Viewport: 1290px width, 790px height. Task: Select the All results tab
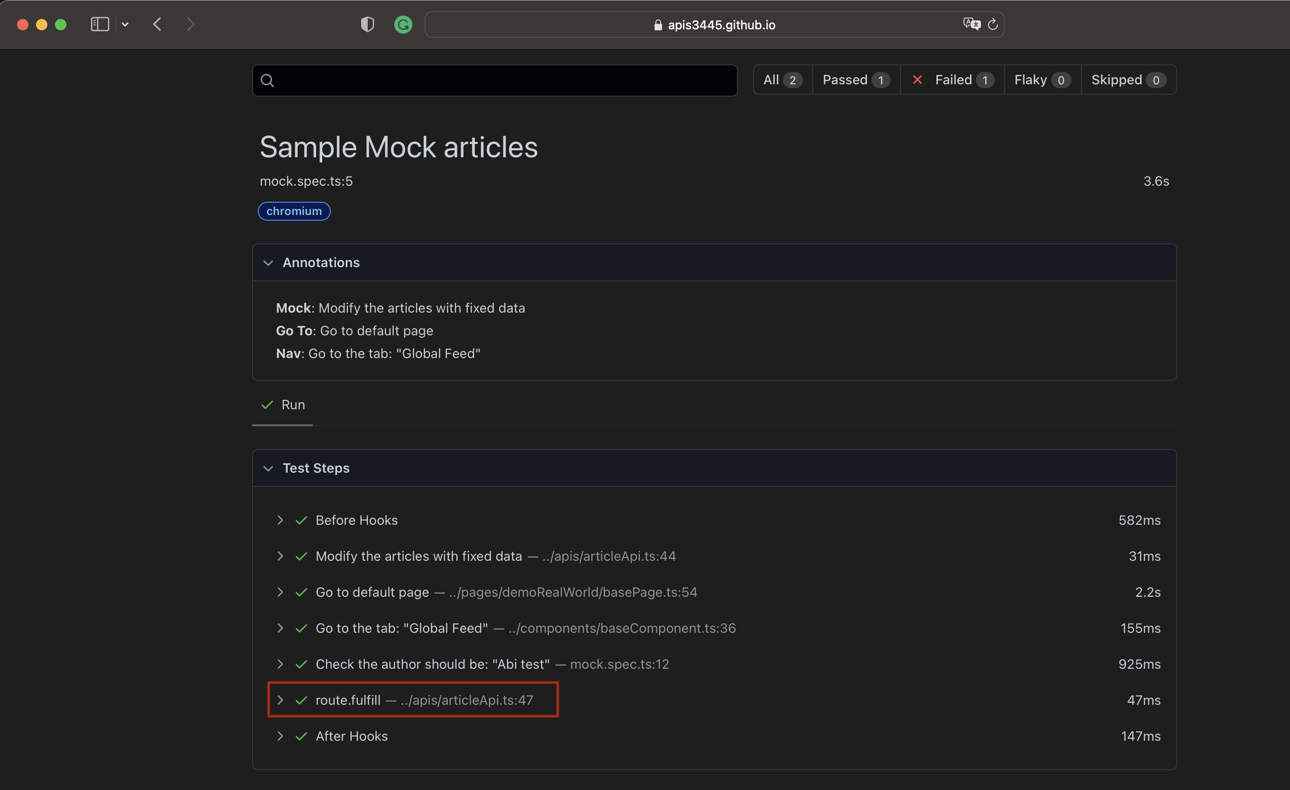tap(781, 80)
